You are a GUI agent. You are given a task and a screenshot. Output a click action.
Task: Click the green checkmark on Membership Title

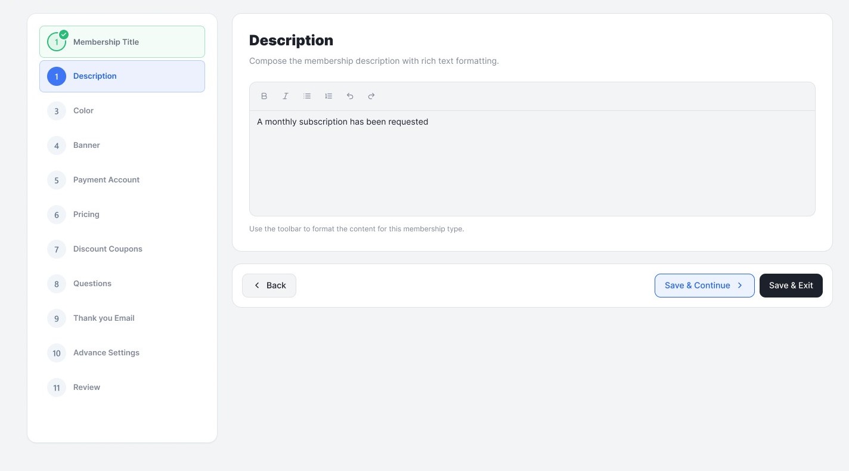pos(64,35)
